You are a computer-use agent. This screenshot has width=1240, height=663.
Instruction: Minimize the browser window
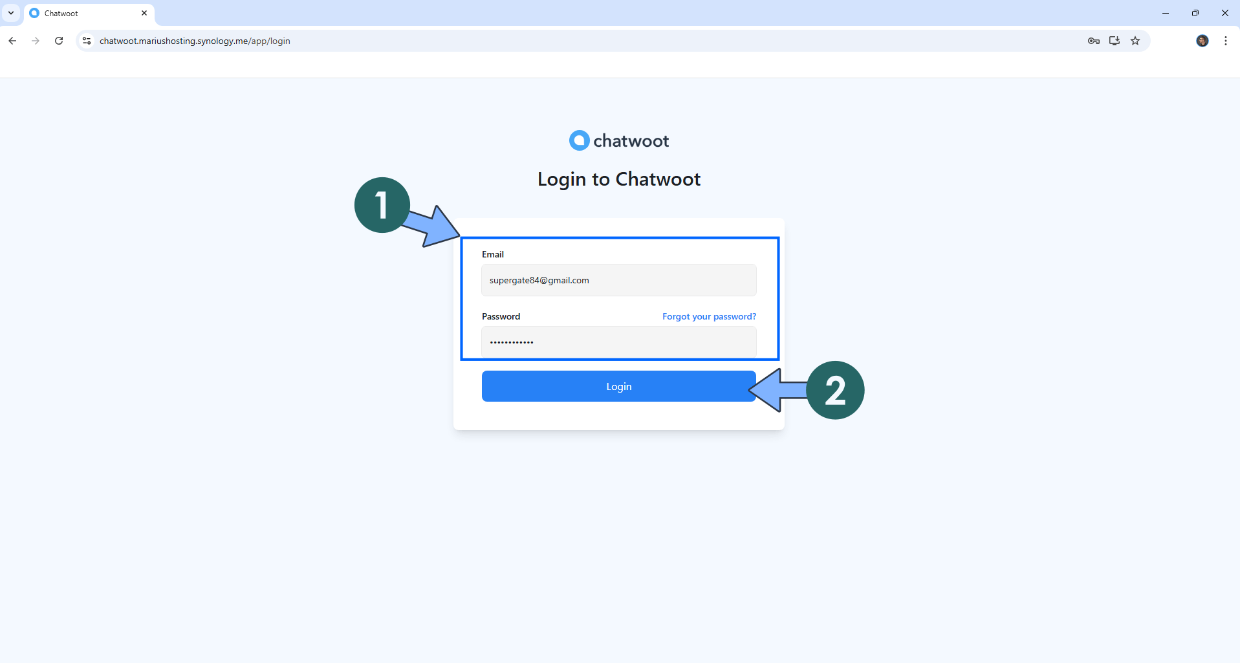click(1166, 13)
